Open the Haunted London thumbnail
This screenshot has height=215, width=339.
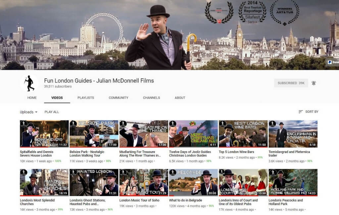pos(94,183)
